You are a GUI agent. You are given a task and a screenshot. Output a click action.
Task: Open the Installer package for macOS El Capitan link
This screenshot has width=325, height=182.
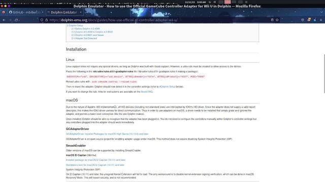pyautogui.click(x=95, y=160)
